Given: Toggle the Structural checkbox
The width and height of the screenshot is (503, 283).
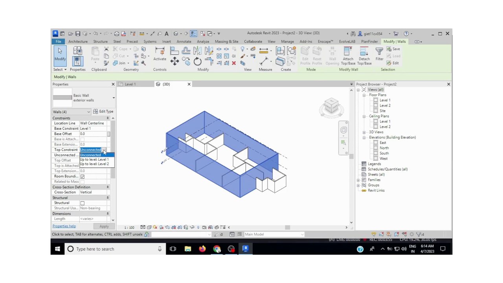Looking at the screenshot, I should click(82, 203).
